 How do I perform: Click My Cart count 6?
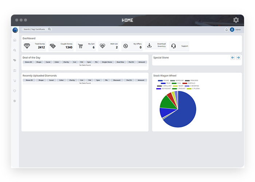coord(94,47)
